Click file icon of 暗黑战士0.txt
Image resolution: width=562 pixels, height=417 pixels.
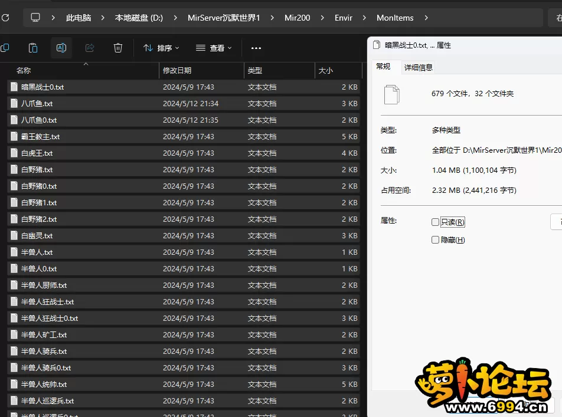coord(14,87)
